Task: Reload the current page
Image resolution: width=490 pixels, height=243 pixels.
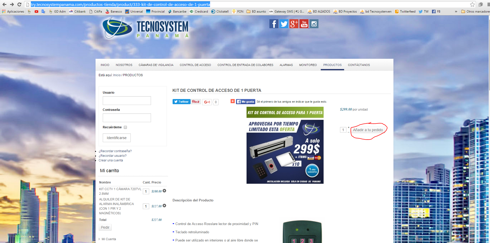Action: [19, 4]
